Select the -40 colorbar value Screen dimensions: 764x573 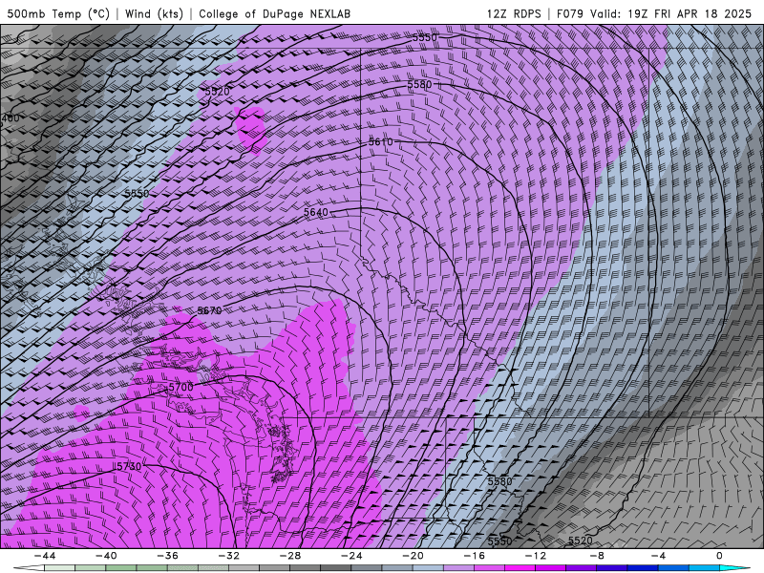tap(106, 556)
